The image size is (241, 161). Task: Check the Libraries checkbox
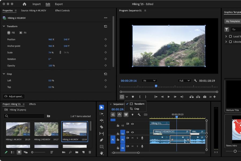230,42
